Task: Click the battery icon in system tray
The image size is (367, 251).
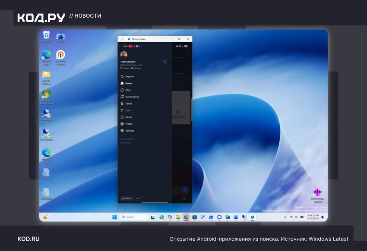Action: (x=302, y=217)
